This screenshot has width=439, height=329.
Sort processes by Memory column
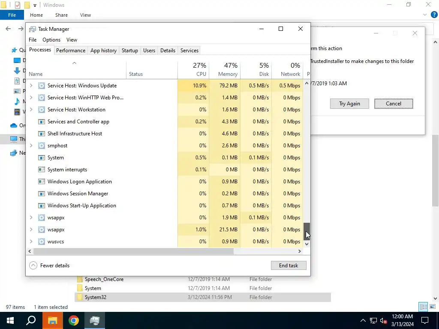click(225, 69)
